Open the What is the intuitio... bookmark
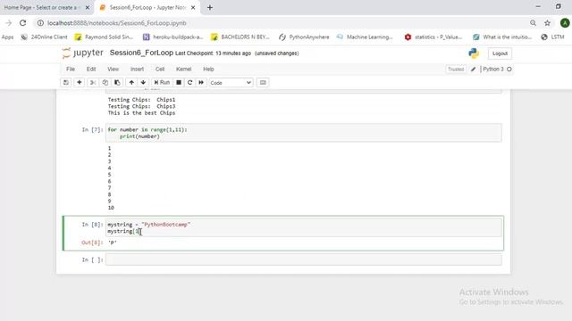 click(502, 37)
